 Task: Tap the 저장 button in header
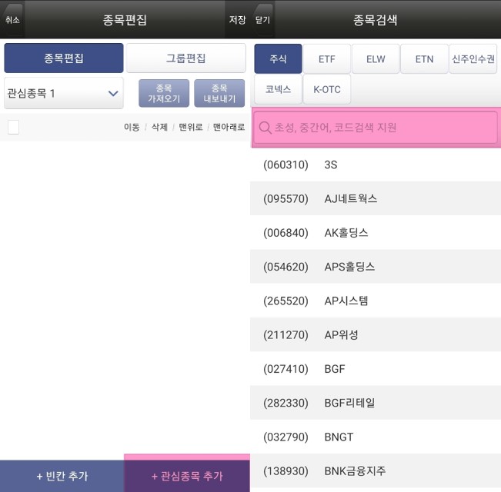click(x=237, y=20)
